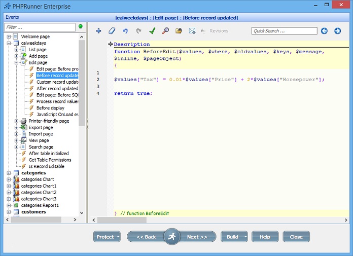Click the previous search result arrow
The height and width of the screenshot is (256, 353).
(x=324, y=31)
